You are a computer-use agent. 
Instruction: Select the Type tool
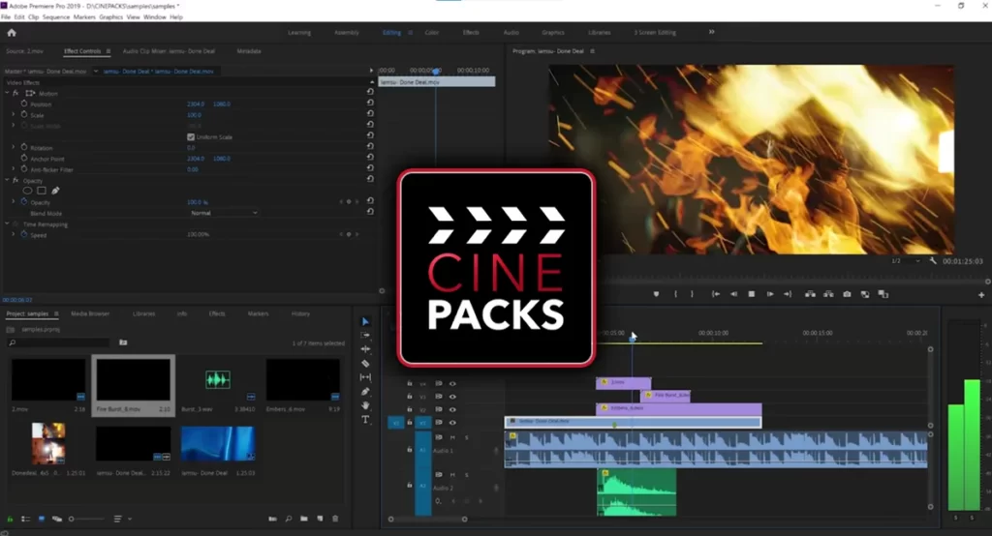coord(365,419)
